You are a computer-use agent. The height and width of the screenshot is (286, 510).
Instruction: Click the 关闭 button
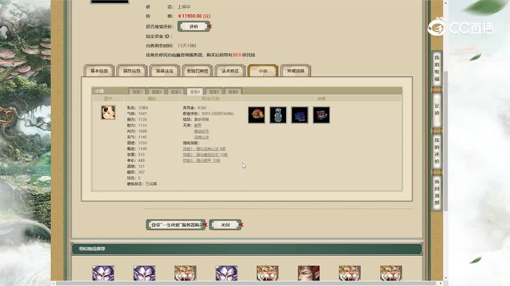(x=225, y=225)
